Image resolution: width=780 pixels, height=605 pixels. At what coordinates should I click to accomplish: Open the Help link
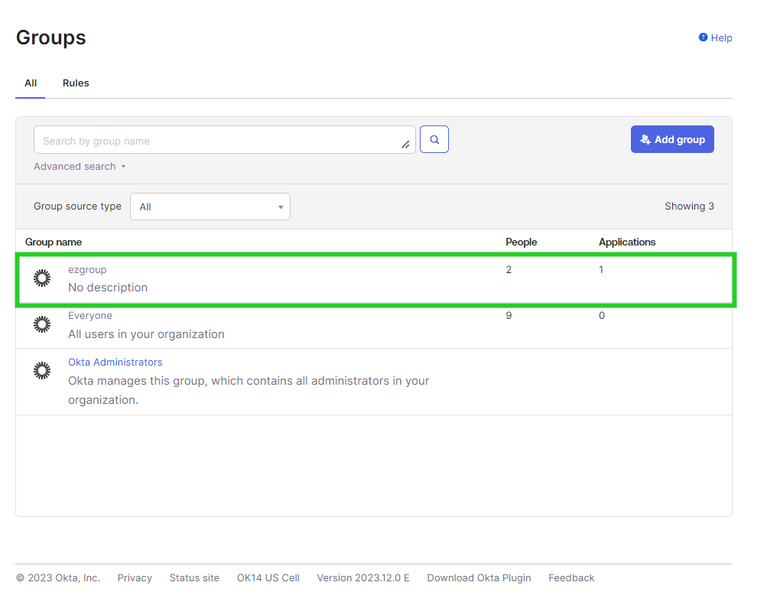721,37
